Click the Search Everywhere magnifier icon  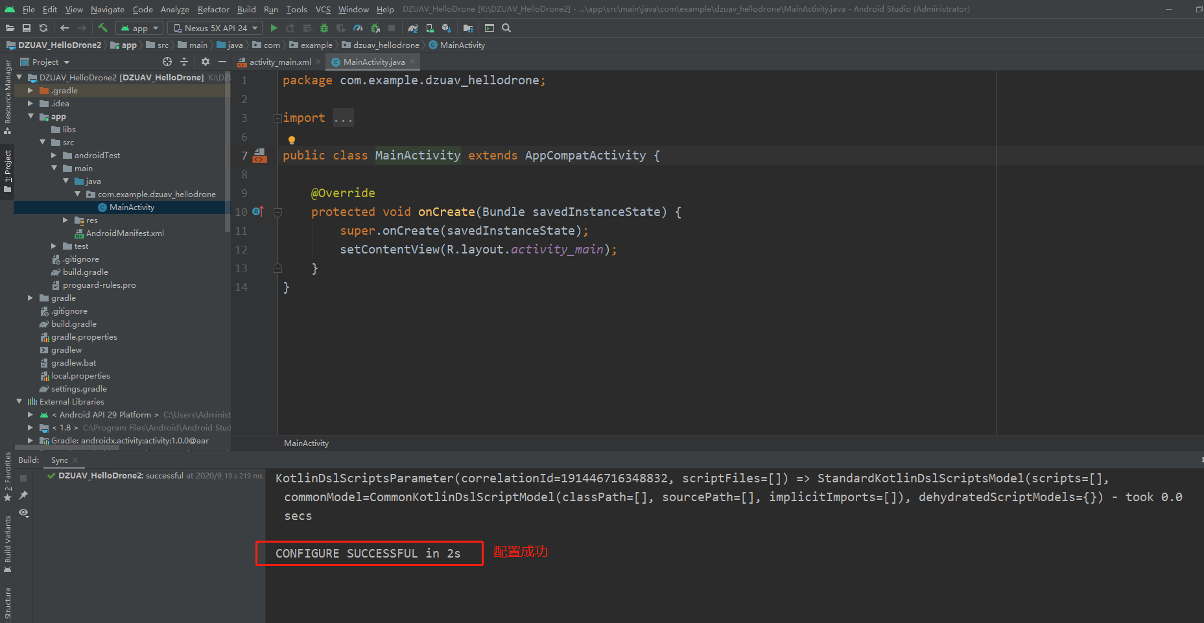506,28
